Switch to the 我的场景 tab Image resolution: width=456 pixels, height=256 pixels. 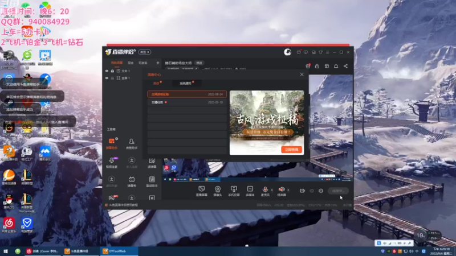[117, 63]
